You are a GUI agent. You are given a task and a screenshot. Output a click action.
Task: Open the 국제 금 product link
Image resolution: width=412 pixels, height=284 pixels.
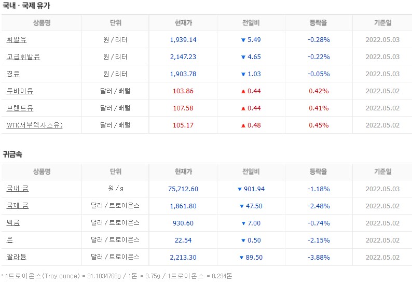pyautogui.click(x=17, y=206)
